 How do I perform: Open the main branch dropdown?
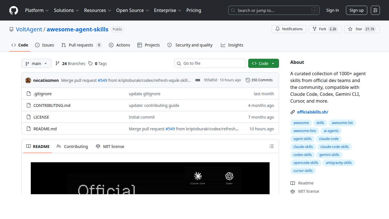click(36, 63)
